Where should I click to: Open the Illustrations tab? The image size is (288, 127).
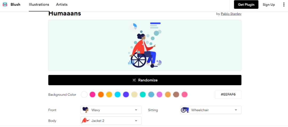click(x=39, y=5)
